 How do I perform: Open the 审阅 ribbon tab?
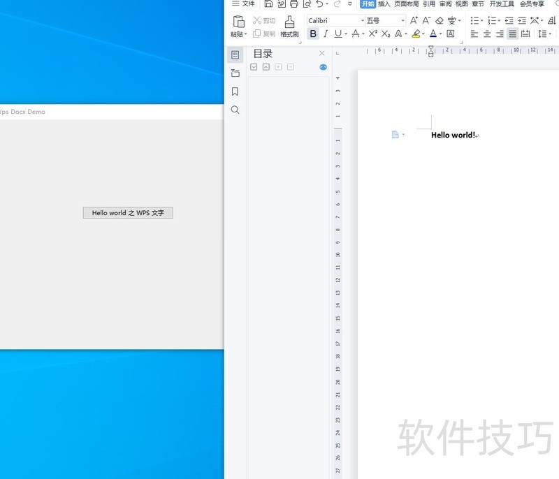[445, 3]
